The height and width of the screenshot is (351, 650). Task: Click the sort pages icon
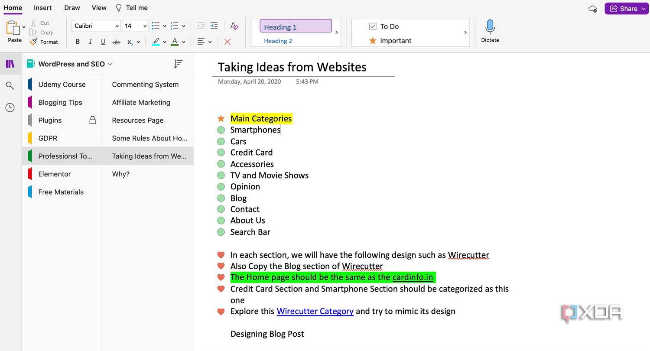178,64
